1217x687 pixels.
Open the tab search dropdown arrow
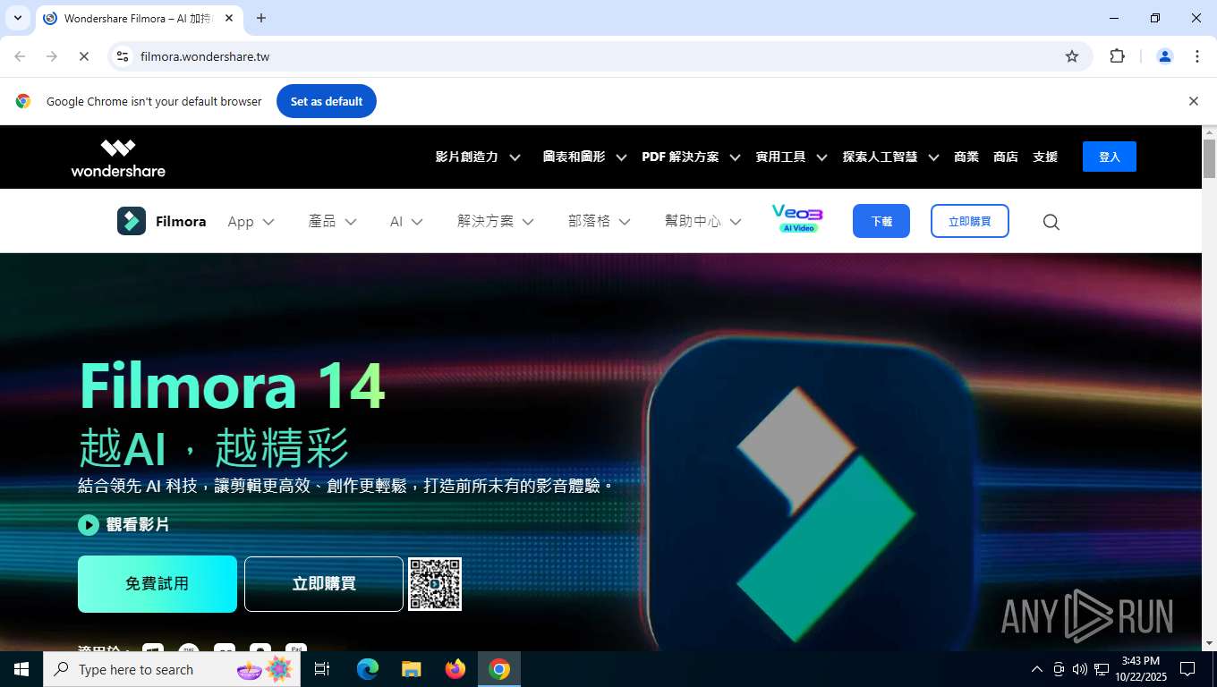(17, 18)
